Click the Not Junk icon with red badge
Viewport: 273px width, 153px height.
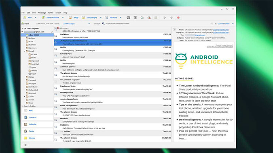pyautogui.click(x=149, y=17)
